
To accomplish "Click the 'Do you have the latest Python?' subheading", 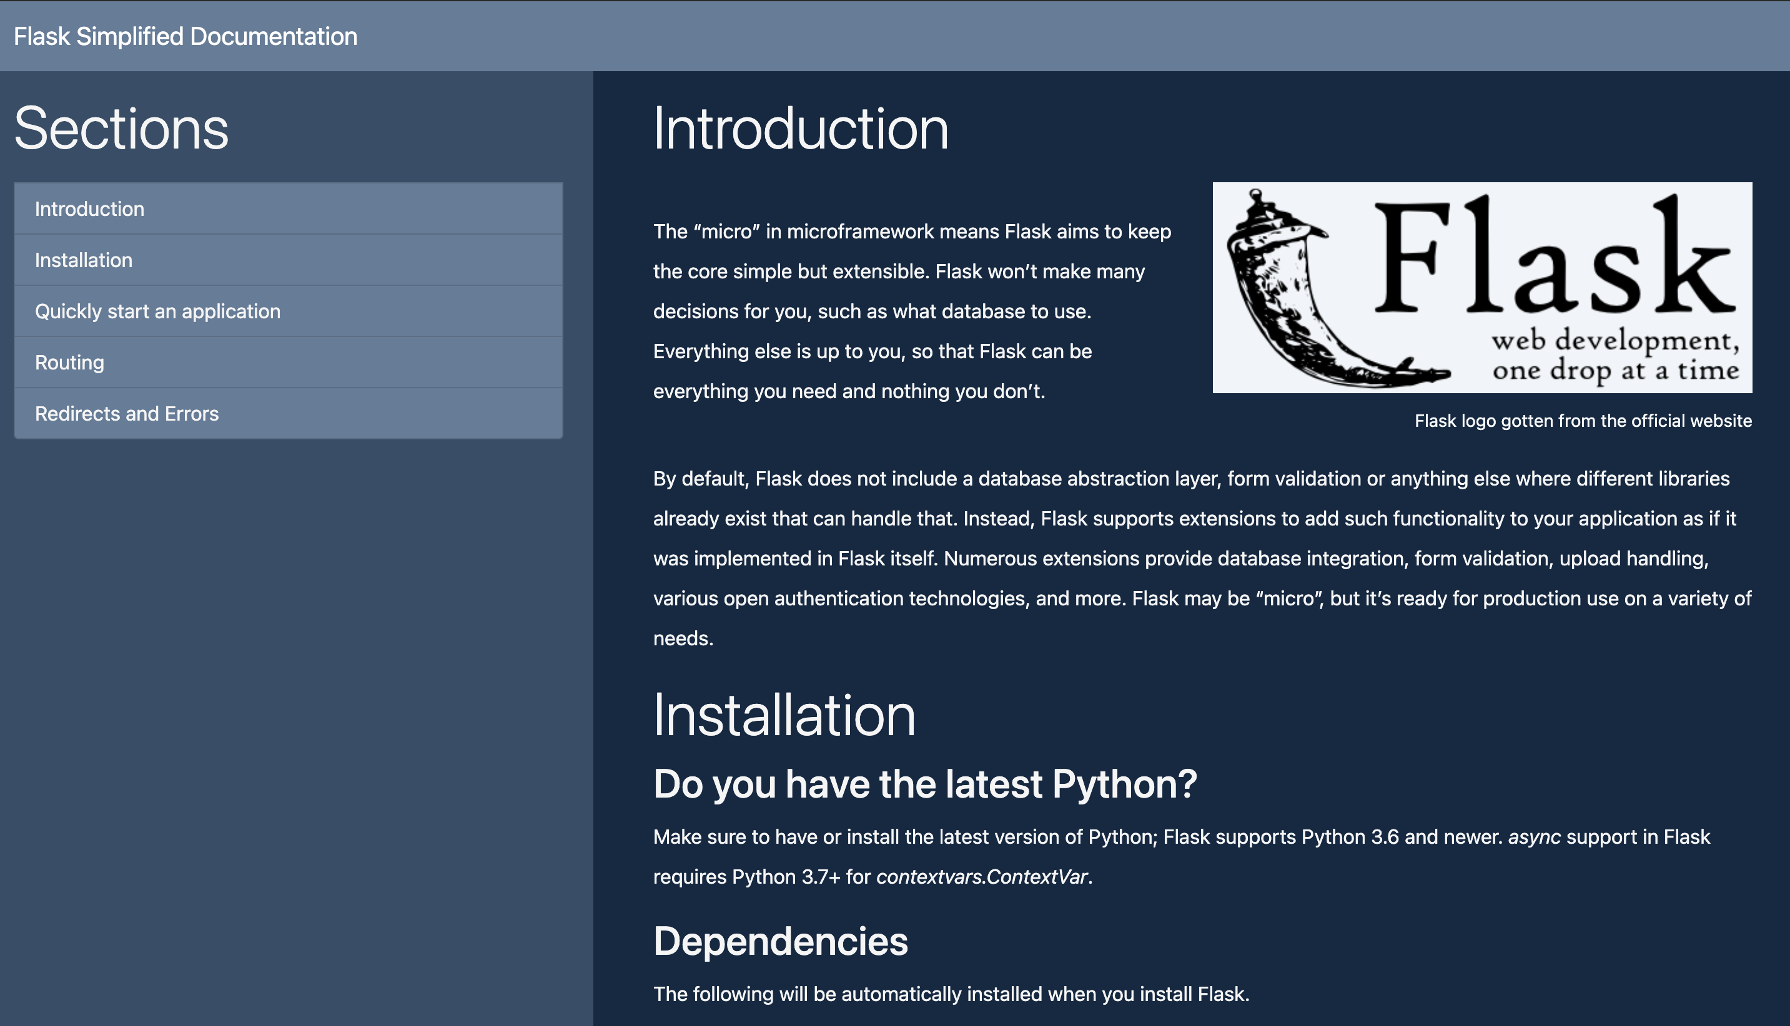I will [x=925, y=784].
